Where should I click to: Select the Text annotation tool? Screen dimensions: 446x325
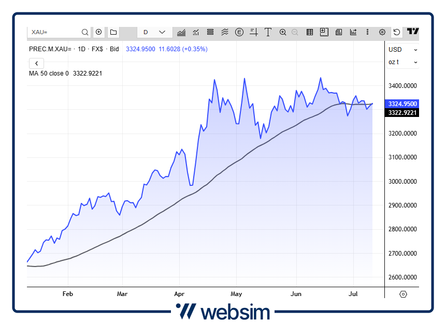pyautogui.click(x=268, y=32)
